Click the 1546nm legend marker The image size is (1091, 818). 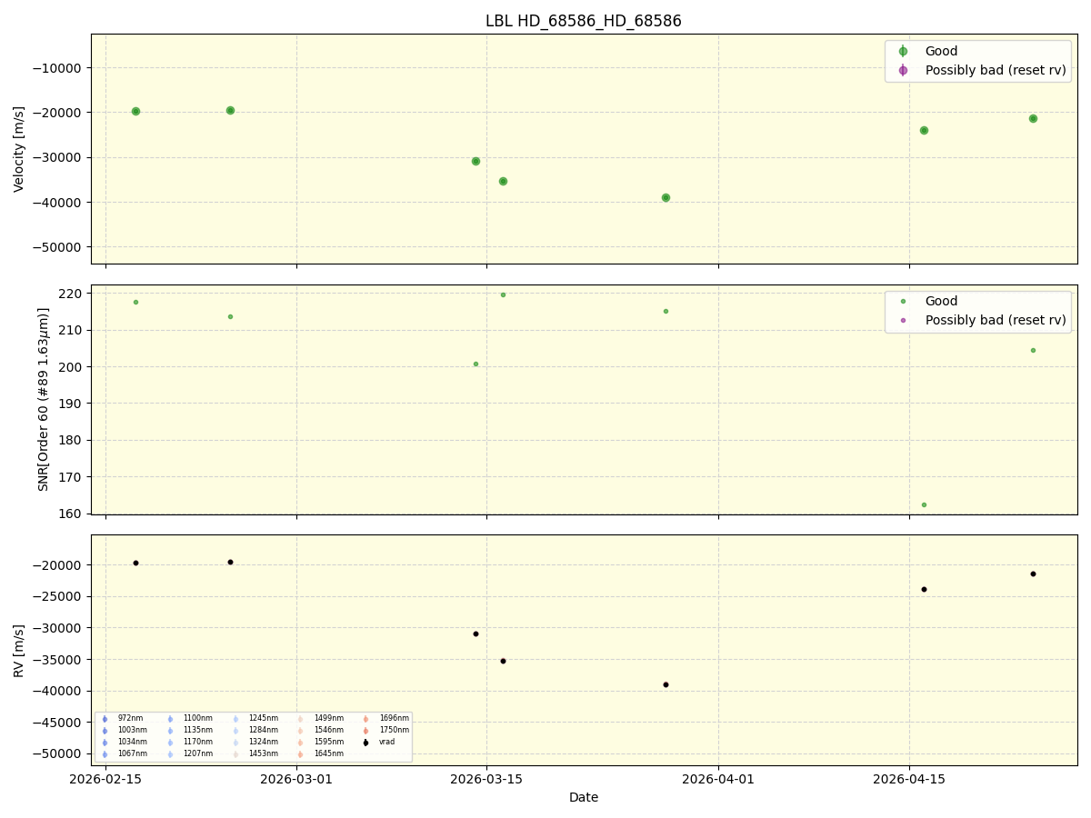click(x=300, y=731)
